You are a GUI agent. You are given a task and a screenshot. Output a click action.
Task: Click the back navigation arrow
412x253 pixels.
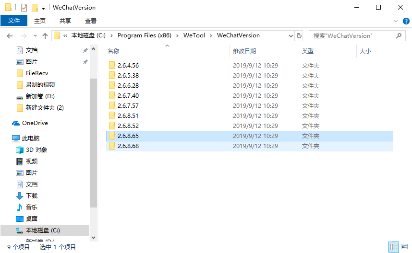click(10, 36)
